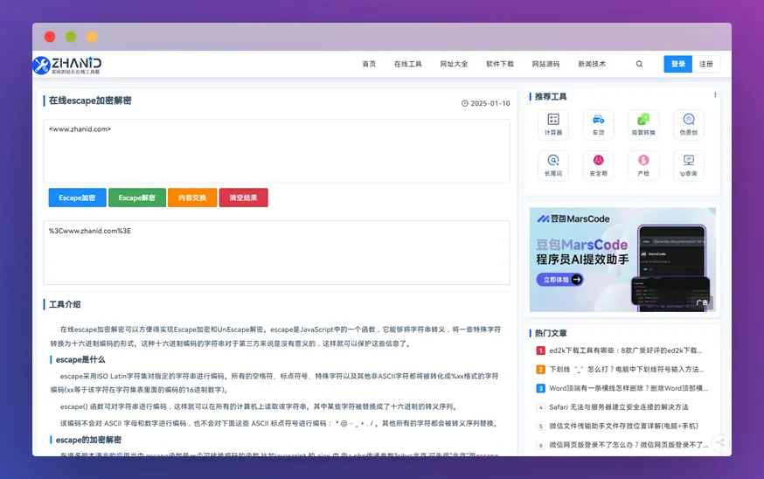Screen dimensions: 764x479
Task: Click the red 清空结果 button
Action: 243,198
